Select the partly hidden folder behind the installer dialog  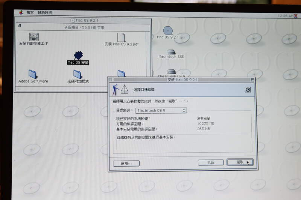coord(121,73)
